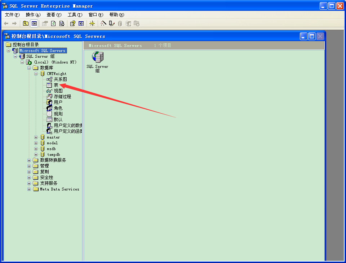The width and height of the screenshot is (346, 263).
Task: Select the CMTWeight database
Action: (x=57, y=74)
